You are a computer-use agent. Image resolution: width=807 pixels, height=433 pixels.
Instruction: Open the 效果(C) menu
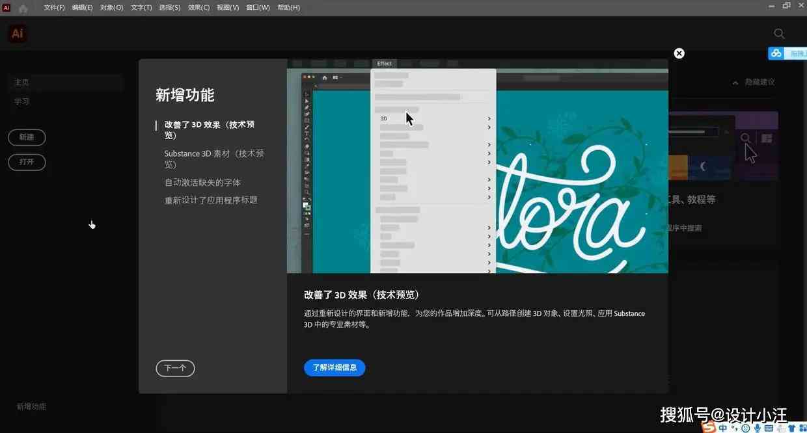[x=198, y=8]
